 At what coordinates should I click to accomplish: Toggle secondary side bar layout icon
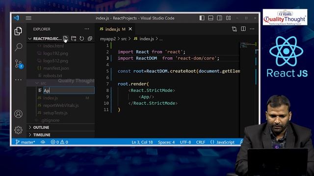[x=219, y=18]
